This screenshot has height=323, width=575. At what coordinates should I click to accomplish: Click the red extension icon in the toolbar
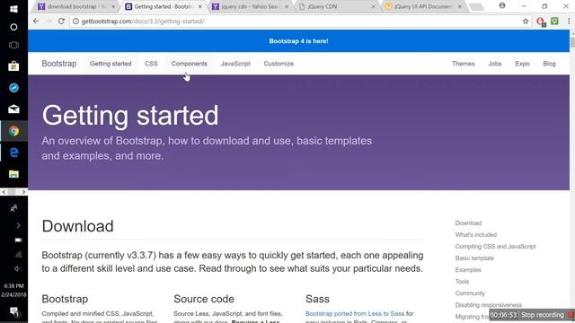pos(541,22)
